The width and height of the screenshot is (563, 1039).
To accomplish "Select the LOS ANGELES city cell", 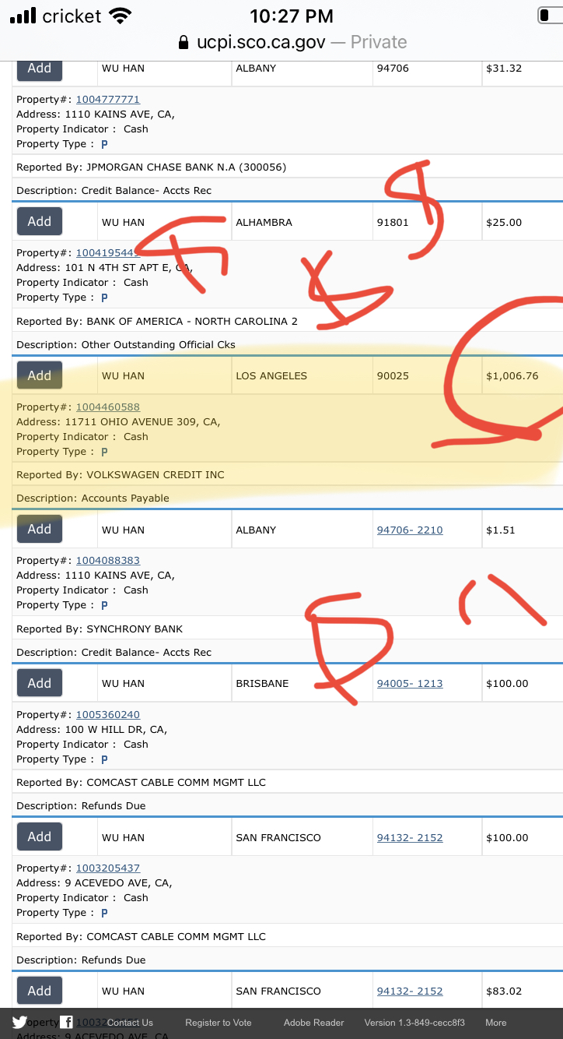I will pos(271,375).
